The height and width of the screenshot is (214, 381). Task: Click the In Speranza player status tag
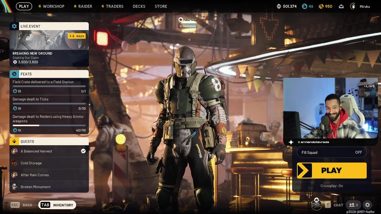pos(188,26)
